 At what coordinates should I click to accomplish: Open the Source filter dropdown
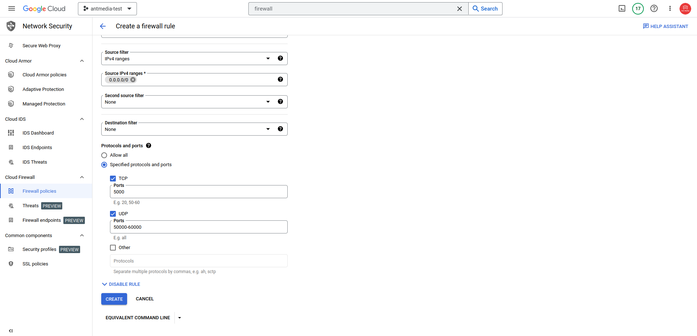click(x=194, y=59)
